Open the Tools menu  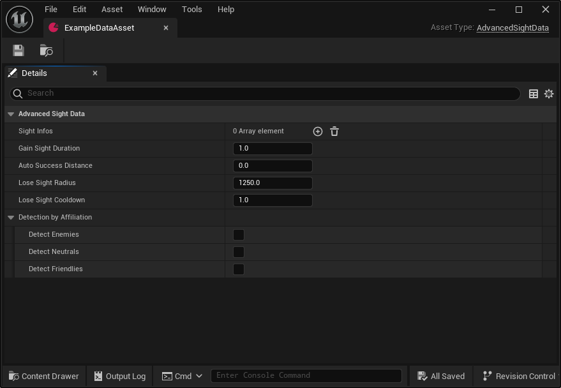click(x=191, y=10)
